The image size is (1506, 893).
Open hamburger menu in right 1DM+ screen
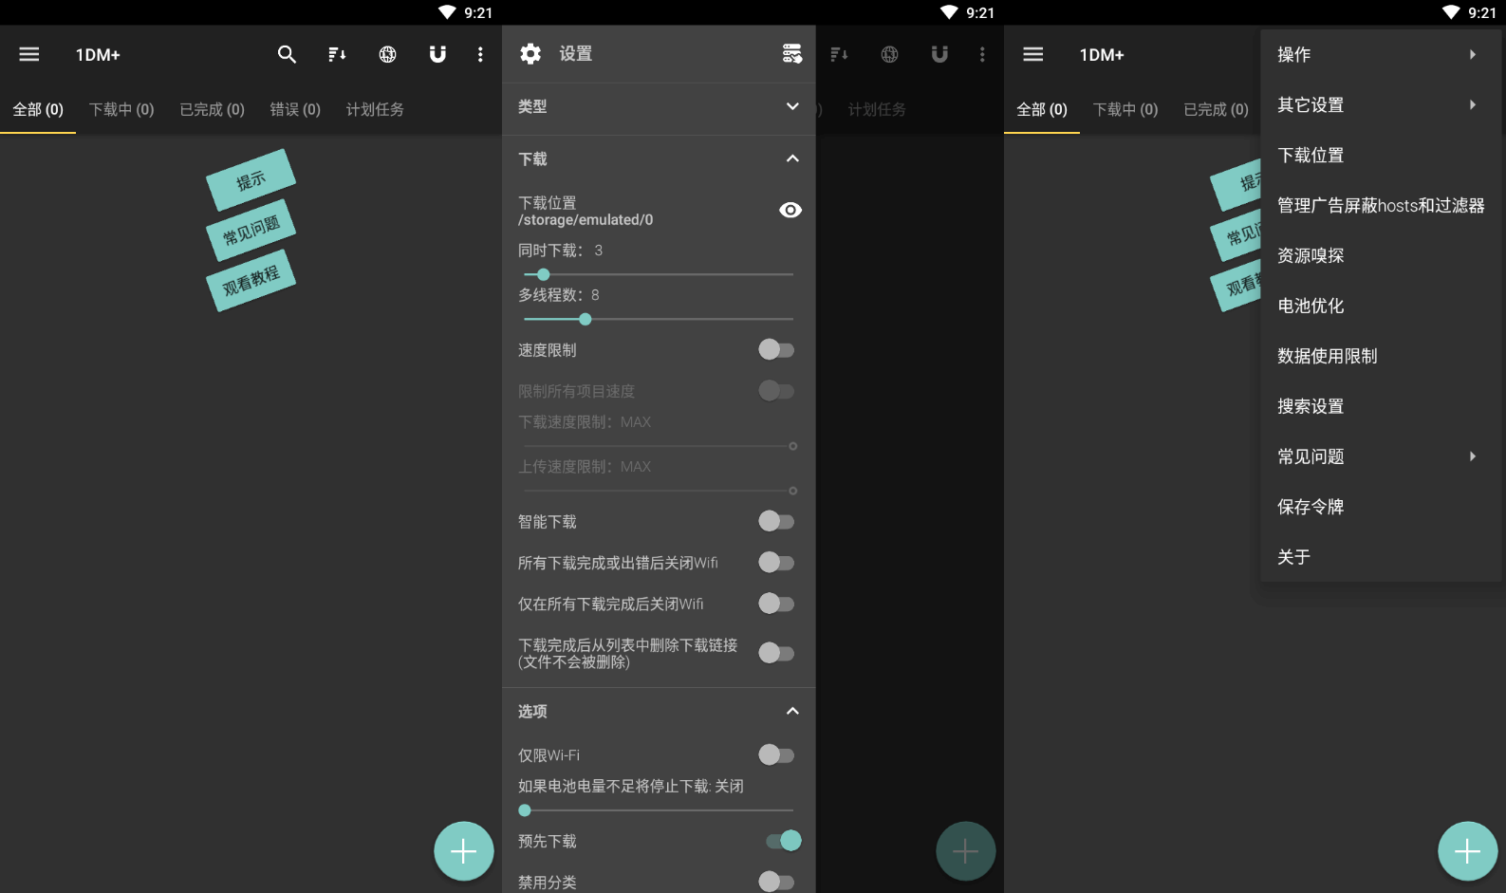tap(1033, 54)
